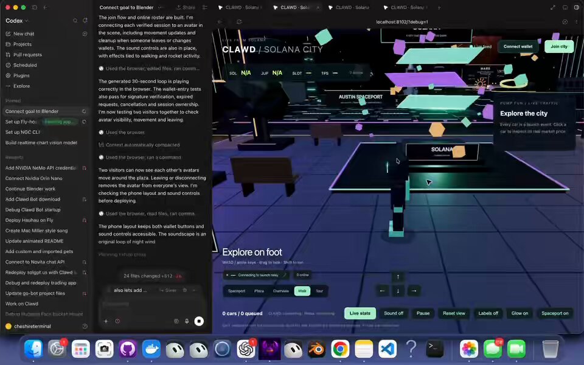Click the down arrow movement button
Viewport: 584px width, 365px height.
[x=398, y=291]
